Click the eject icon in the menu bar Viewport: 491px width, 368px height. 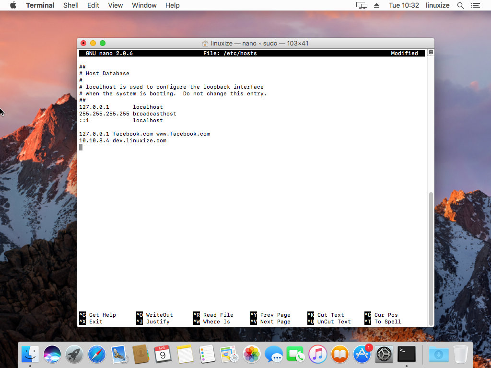coord(376,5)
